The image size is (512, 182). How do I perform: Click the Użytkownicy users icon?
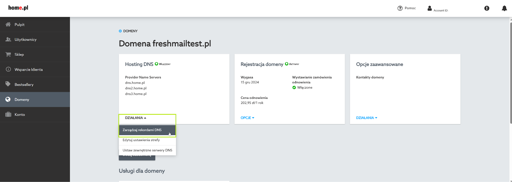click(8, 40)
